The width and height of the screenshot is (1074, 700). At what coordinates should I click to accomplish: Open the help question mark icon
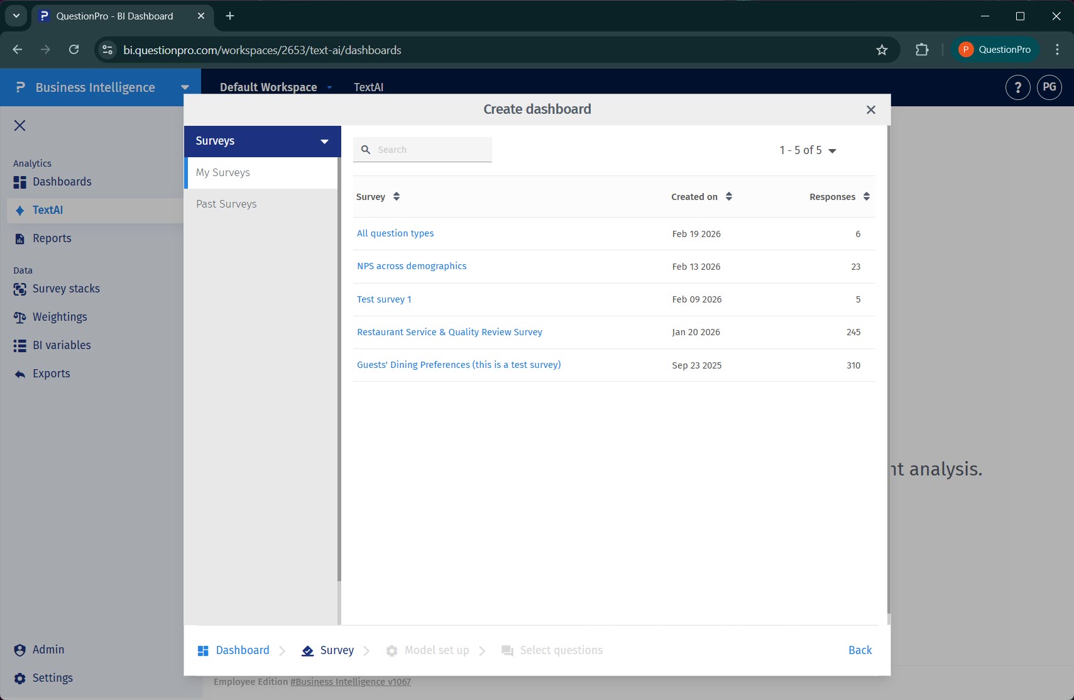pyautogui.click(x=1017, y=87)
